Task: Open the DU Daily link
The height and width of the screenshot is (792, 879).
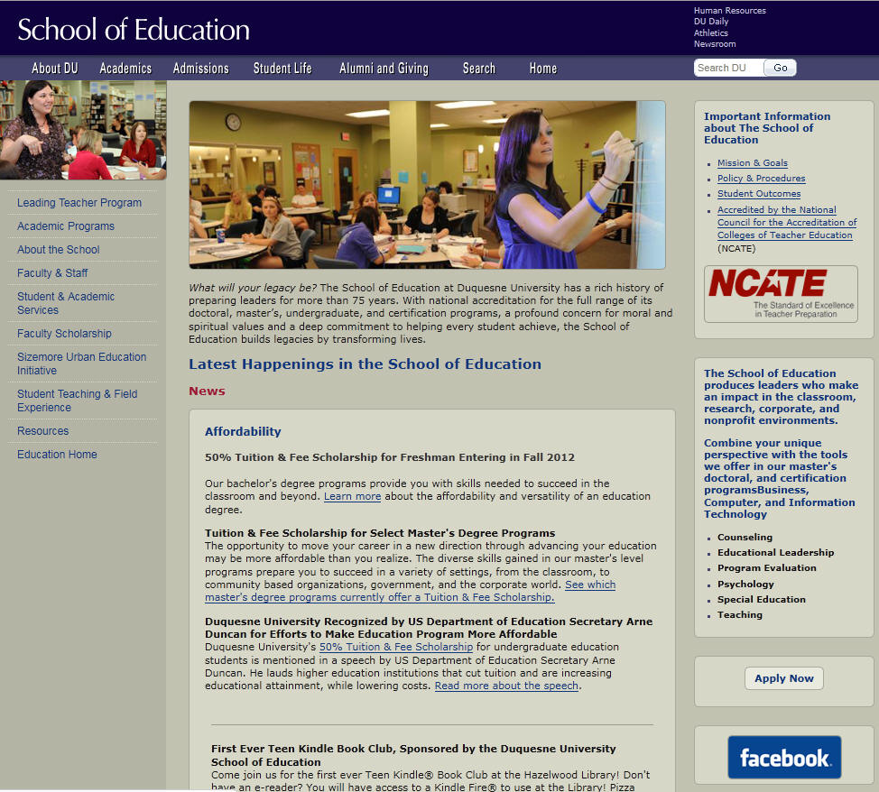Action: tap(711, 22)
